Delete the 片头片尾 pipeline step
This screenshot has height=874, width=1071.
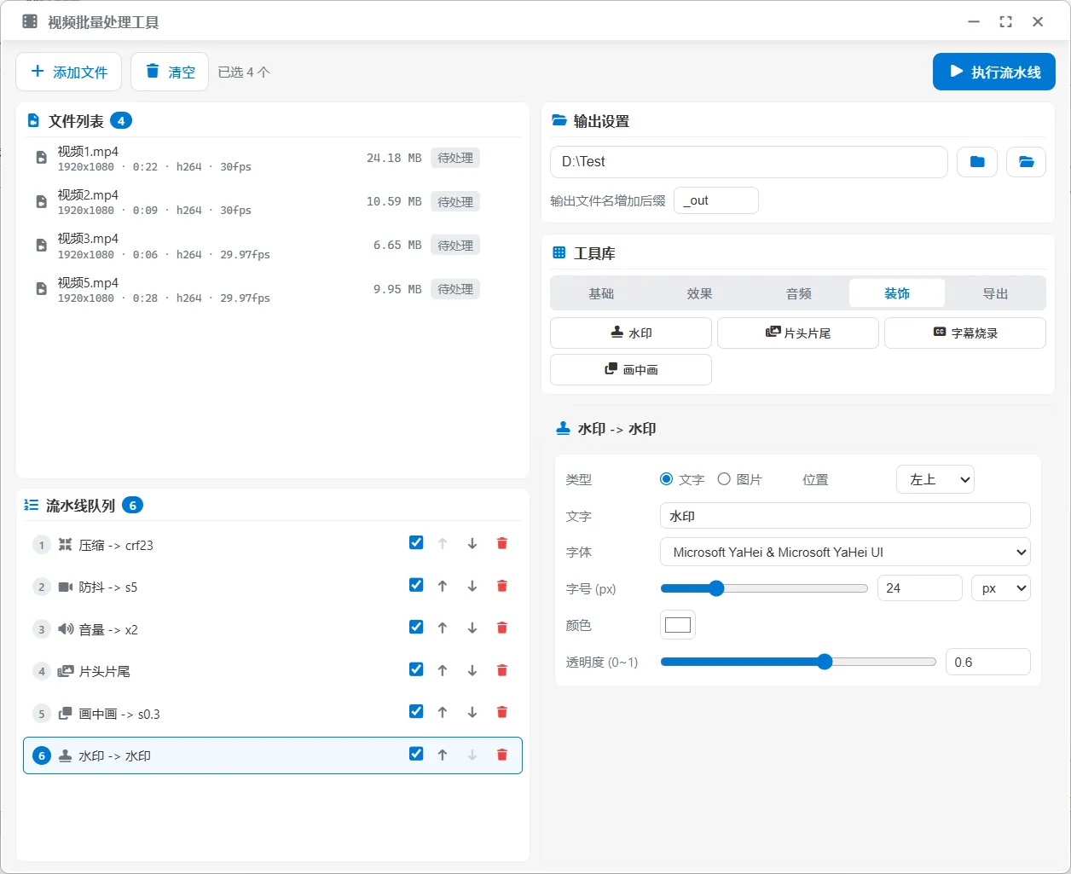coord(501,670)
